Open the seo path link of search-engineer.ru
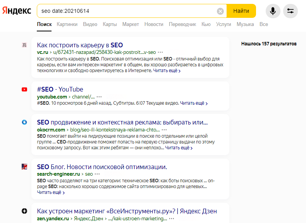 [89, 174]
